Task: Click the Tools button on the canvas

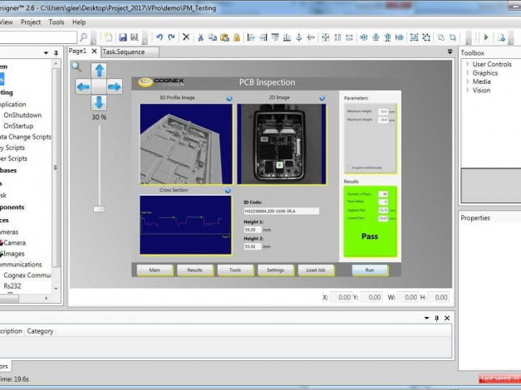Action: pos(235,271)
